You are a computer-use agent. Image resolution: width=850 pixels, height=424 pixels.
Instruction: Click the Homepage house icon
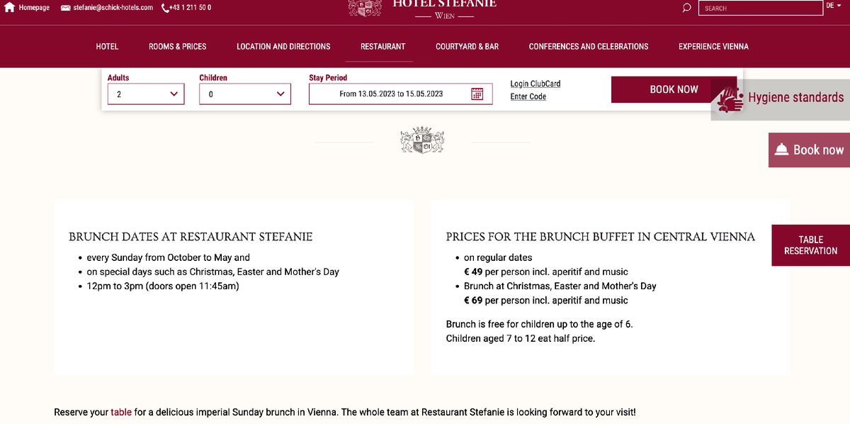(x=10, y=7)
